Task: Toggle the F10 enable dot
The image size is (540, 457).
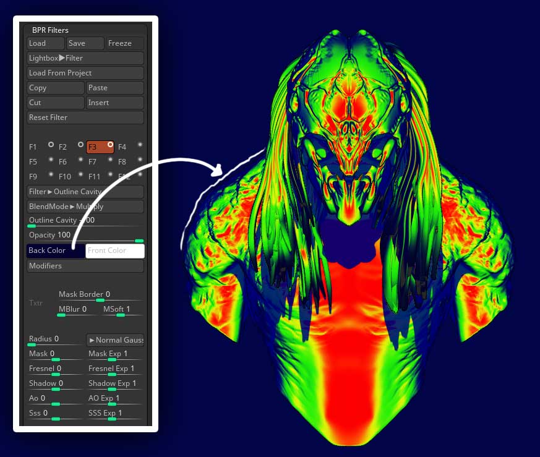Action: (80, 174)
